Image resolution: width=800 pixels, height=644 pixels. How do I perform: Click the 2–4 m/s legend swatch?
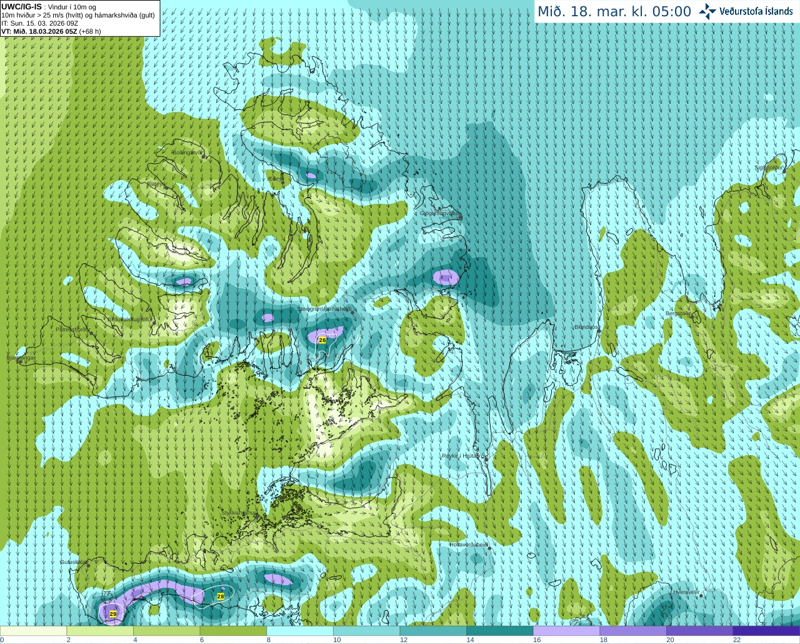click(100, 631)
